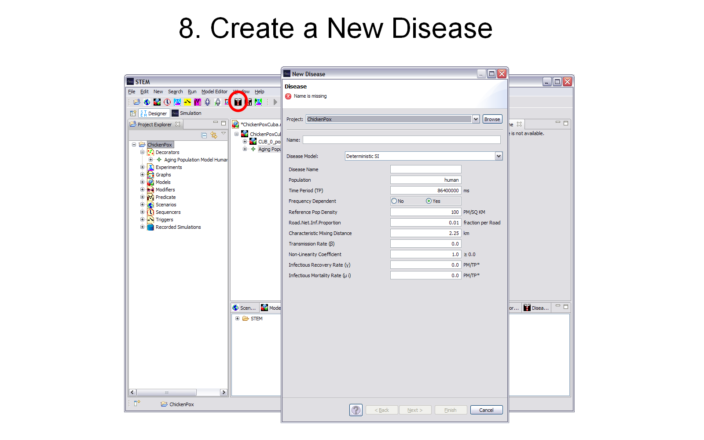Click the Browse button
This screenshot has width=704, height=440.
coord(492,119)
